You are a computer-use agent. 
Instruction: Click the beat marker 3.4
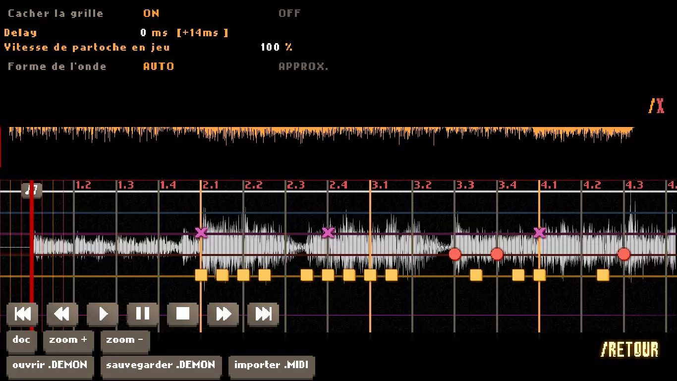pyautogui.click(x=508, y=186)
